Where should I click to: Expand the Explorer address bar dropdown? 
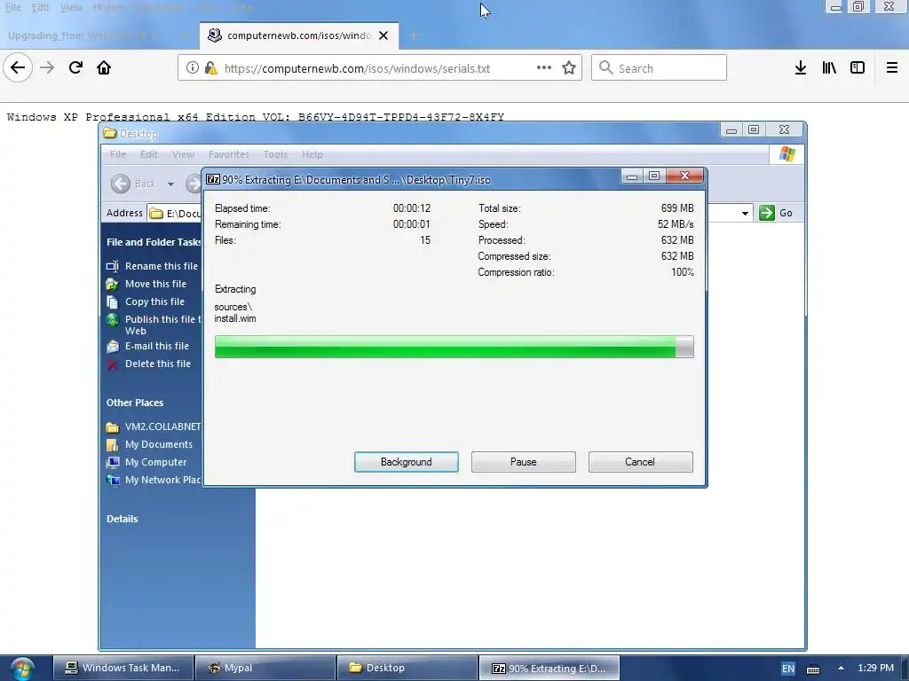coord(745,213)
